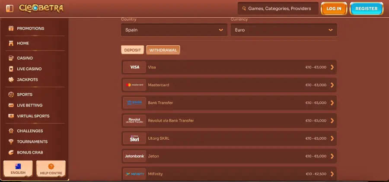
Task: Go to Live Casino menu item
Action: 29,69
